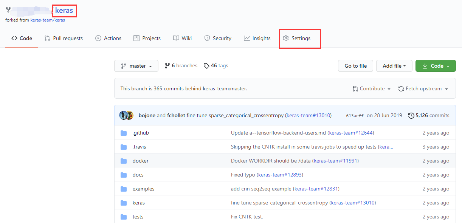Open the 'Fixed typo' commit message
Viewport: 462px width, 223px height.
coord(243,175)
